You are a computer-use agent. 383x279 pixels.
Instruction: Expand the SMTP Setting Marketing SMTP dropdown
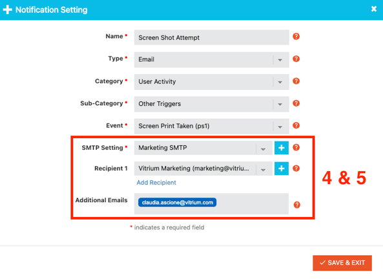[203, 148]
